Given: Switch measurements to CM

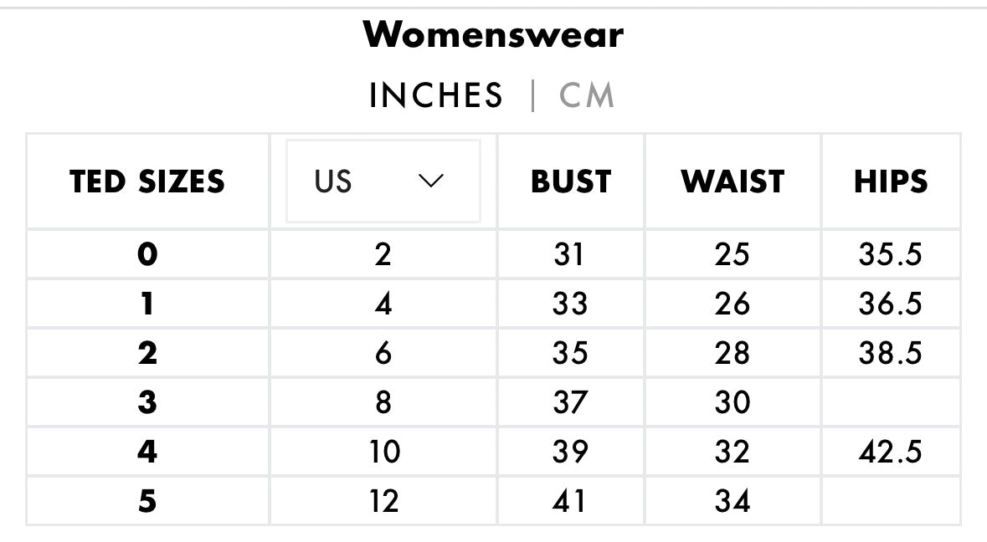Looking at the screenshot, I should pos(587,95).
